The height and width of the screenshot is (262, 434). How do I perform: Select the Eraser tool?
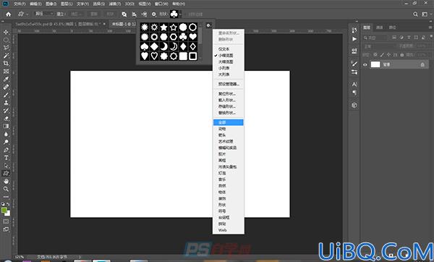6,118
